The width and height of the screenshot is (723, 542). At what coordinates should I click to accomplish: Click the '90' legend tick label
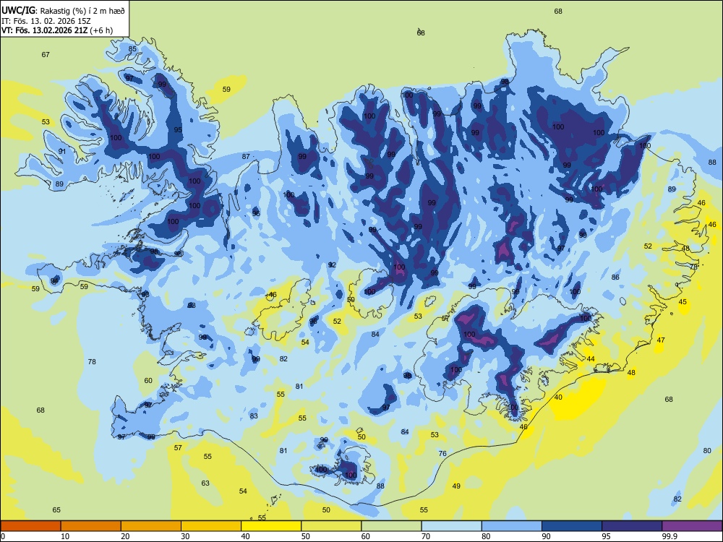546,536
